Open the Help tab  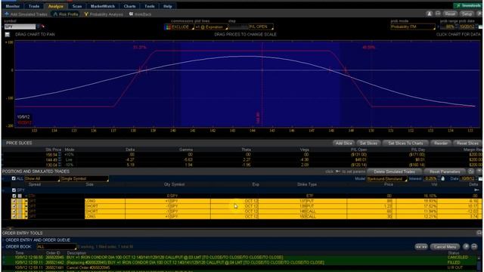tap(168, 6)
